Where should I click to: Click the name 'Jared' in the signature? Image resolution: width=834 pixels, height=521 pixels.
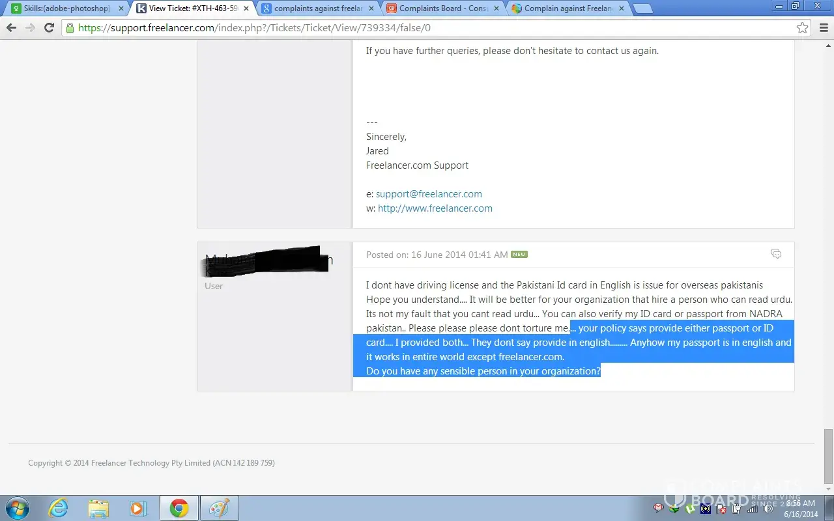coord(377,151)
